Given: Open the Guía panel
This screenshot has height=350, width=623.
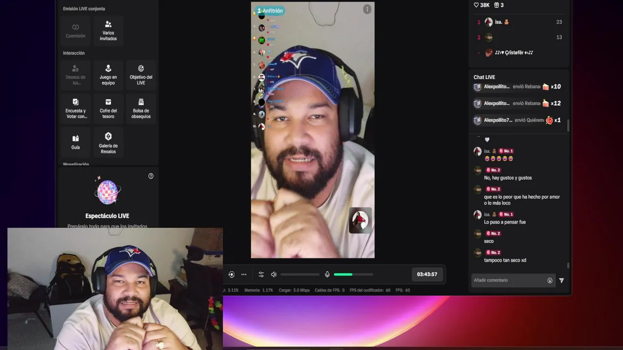Looking at the screenshot, I should tap(75, 142).
